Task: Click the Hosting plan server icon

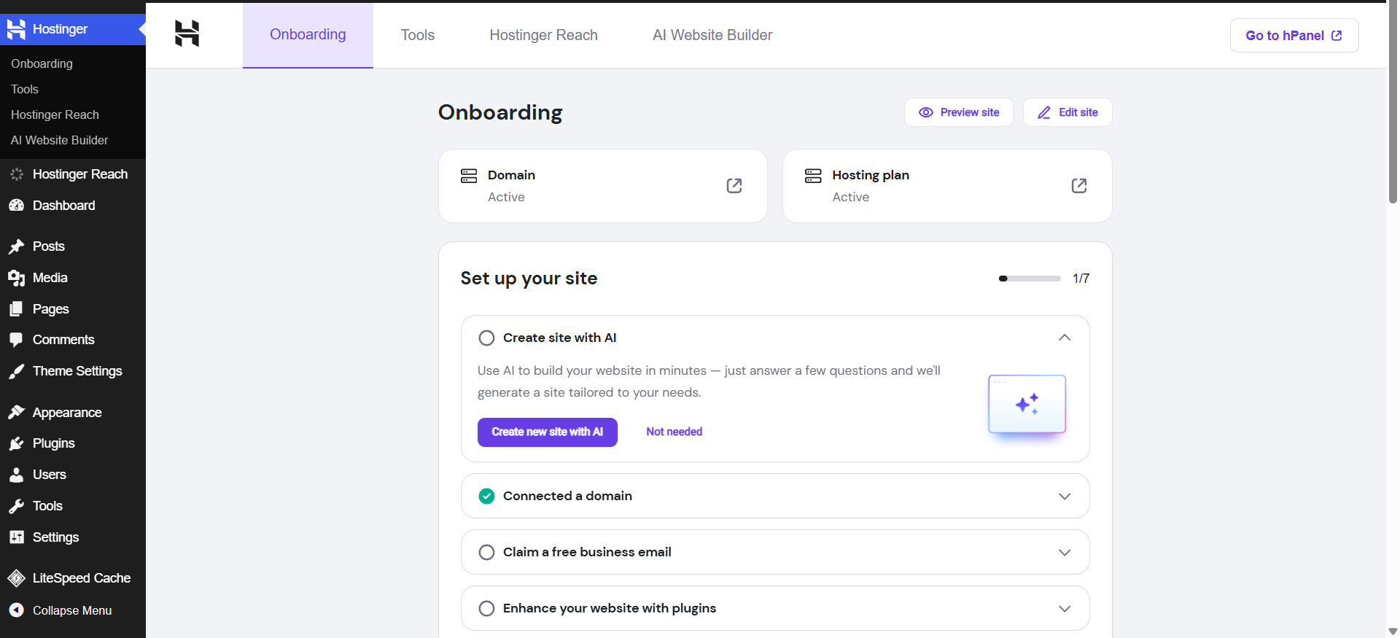Action: click(x=813, y=176)
